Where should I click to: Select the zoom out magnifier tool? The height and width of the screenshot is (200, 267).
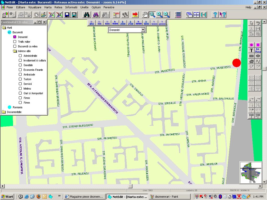click(x=166, y=15)
